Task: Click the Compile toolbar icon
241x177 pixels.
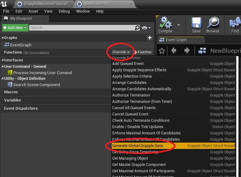Action: (x=165, y=23)
